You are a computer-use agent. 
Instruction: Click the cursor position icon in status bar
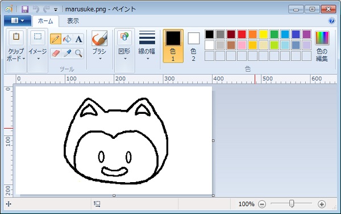pos(9,204)
